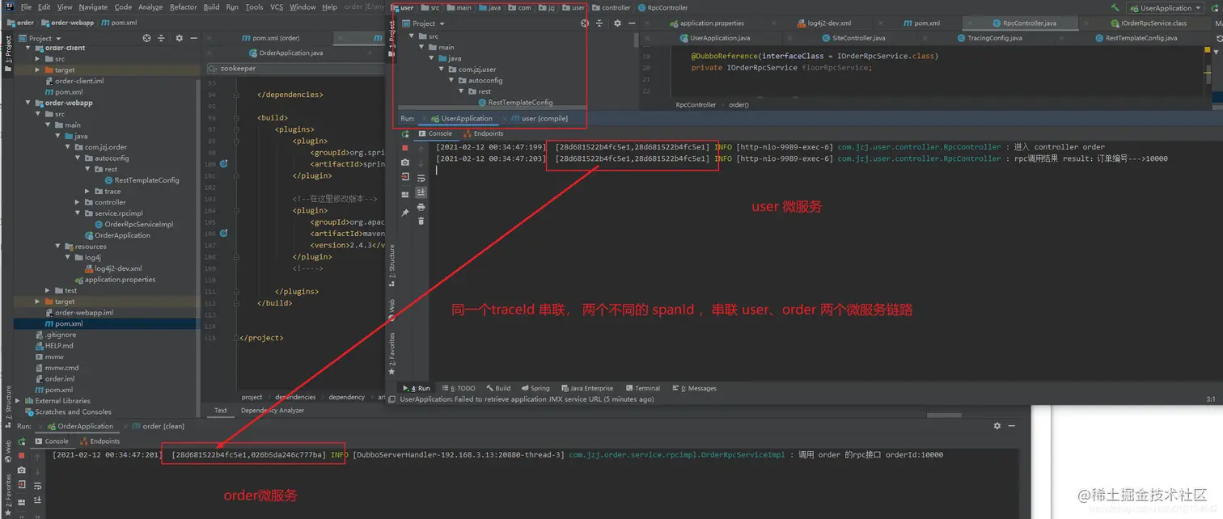The height and width of the screenshot is (519, 1223).
Task: Locate the opened file in the order Project tree
Action: click(x=146, y=38)
